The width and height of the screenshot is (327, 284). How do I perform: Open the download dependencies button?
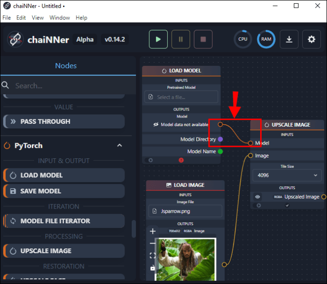coord(289,39)
